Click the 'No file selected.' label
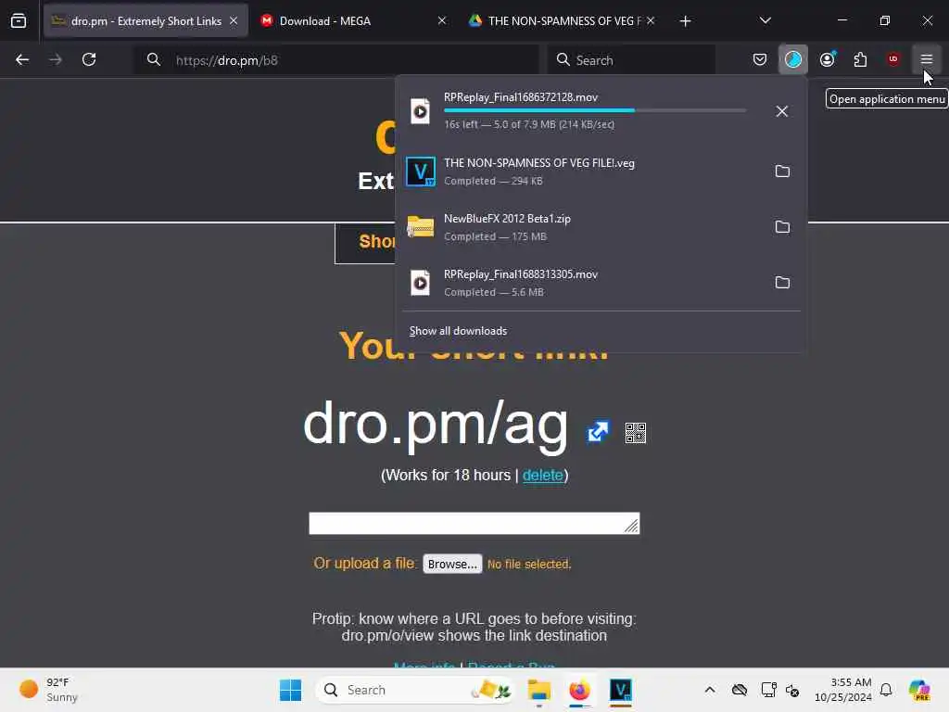 point(529,565)
